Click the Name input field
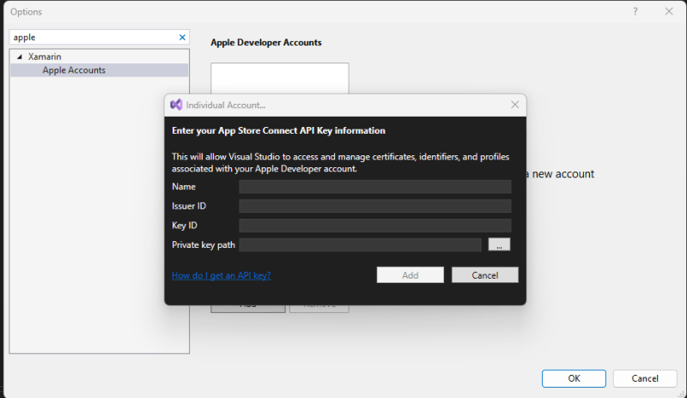Screen dimensions: 687x398 tap(375, 186)
